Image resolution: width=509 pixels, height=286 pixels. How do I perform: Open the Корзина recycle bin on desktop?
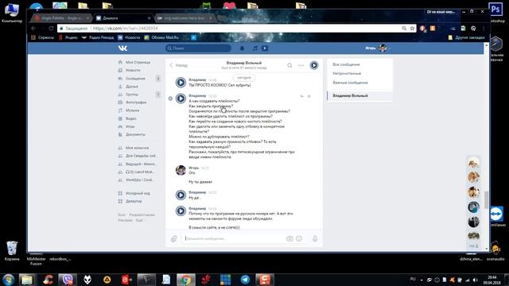(12, 251)
